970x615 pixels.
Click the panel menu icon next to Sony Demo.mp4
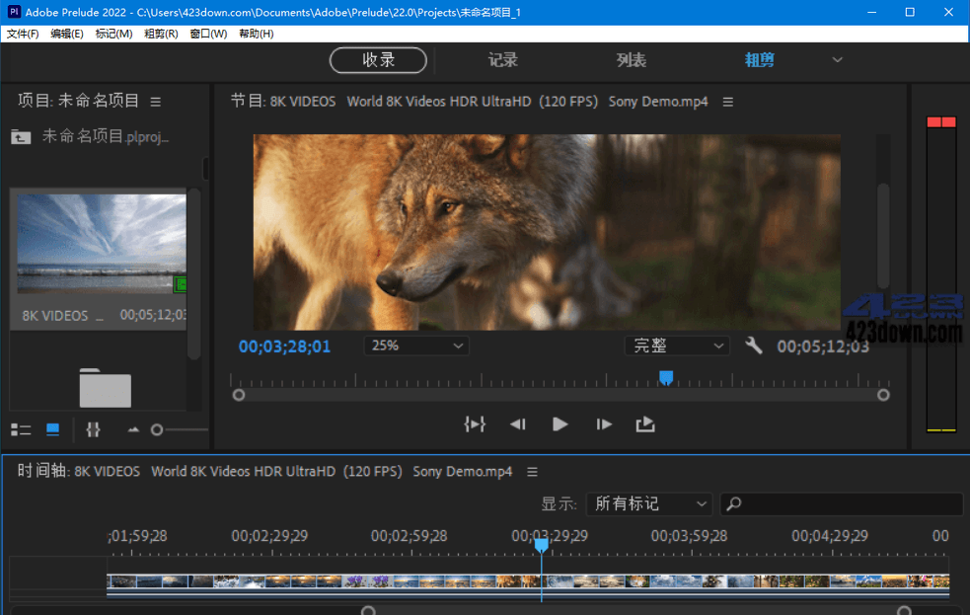coord(727,101)
